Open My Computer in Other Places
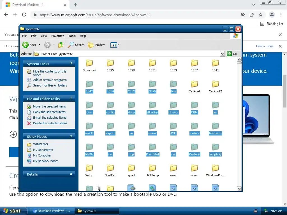287x215 pixels. [x=42, y=155]
